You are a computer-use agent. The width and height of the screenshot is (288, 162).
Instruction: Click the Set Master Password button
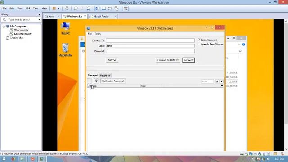113,81
